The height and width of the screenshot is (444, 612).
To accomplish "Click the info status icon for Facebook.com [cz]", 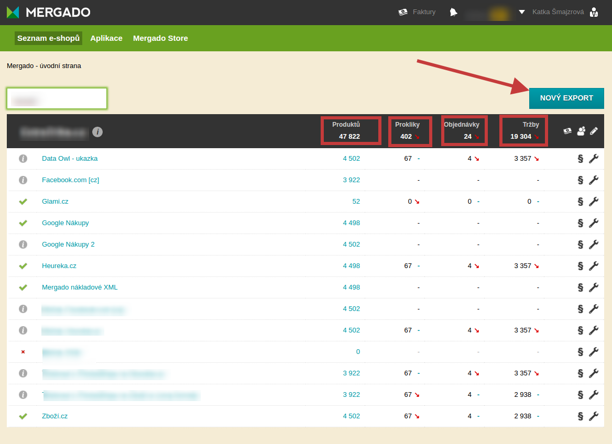I will coord(23,180).
